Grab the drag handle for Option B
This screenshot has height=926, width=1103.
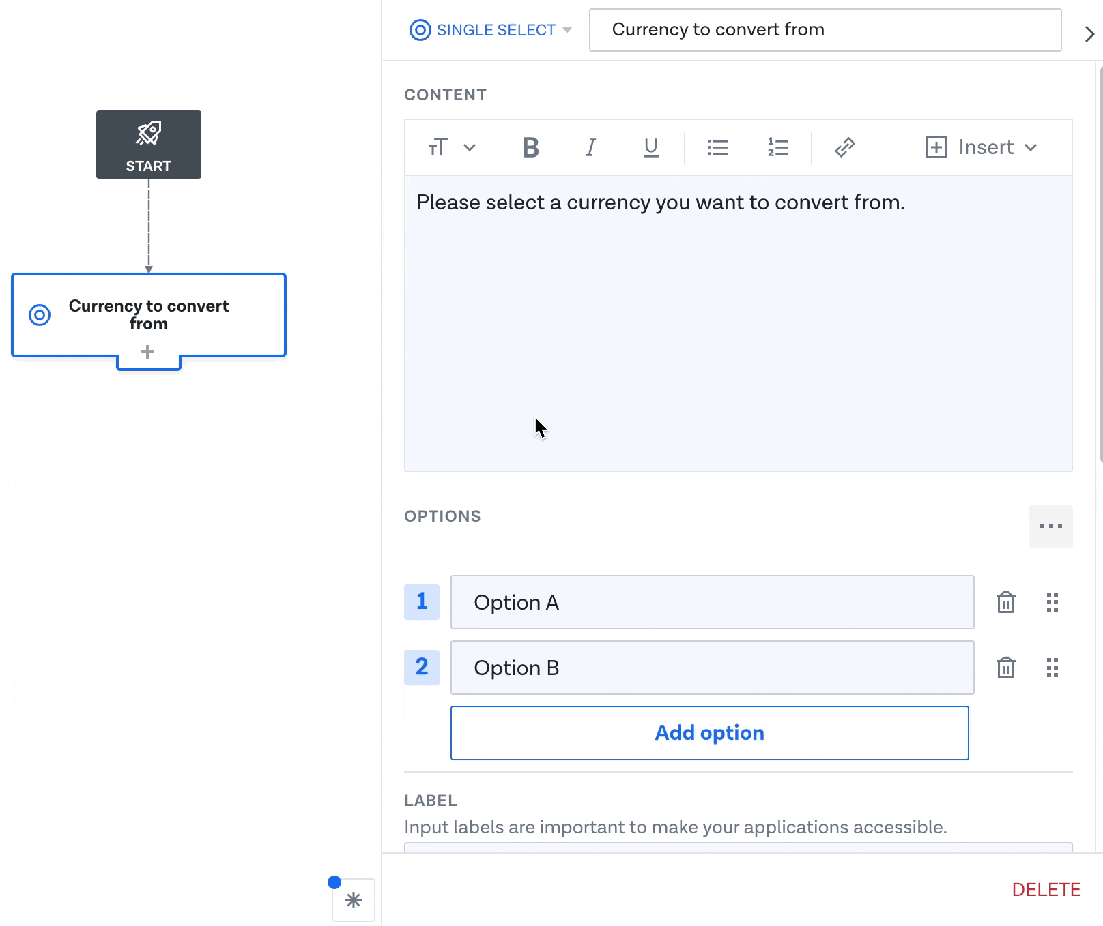(1052, 668)
